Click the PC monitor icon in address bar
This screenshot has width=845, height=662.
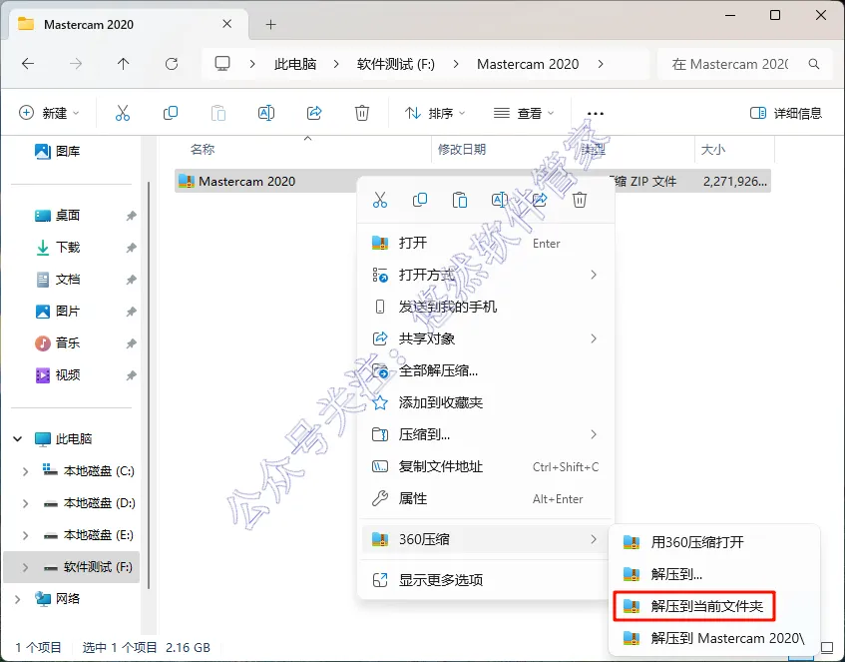point(222,64)
